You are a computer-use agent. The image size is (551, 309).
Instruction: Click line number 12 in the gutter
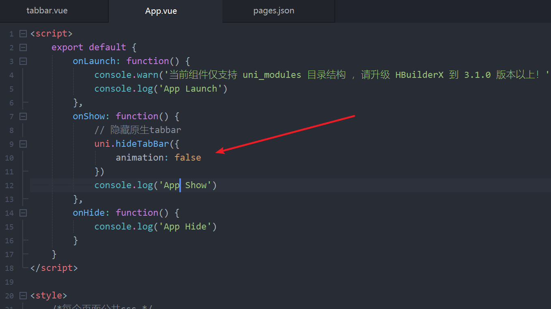9,185
